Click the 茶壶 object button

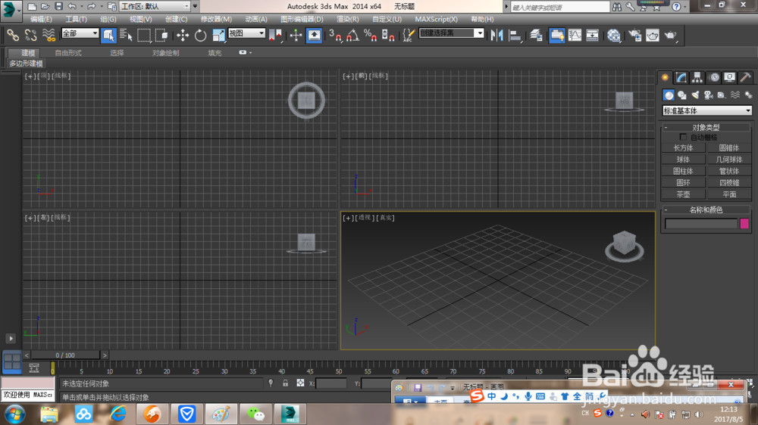point(683,194)
